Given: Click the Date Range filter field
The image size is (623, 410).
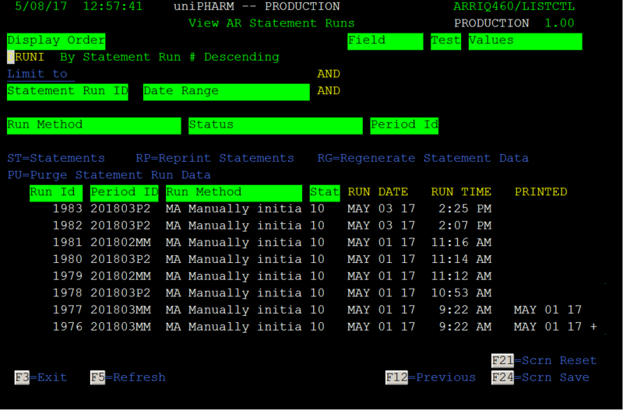Looking at the screenshot, I should click(x=227, y=92).
